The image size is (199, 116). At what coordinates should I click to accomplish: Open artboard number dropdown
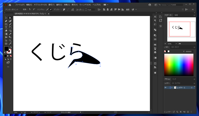45,112
